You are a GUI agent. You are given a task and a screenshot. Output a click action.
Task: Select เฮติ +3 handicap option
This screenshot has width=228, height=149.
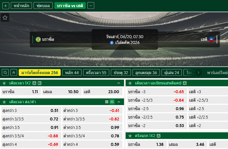pos(208,92)
